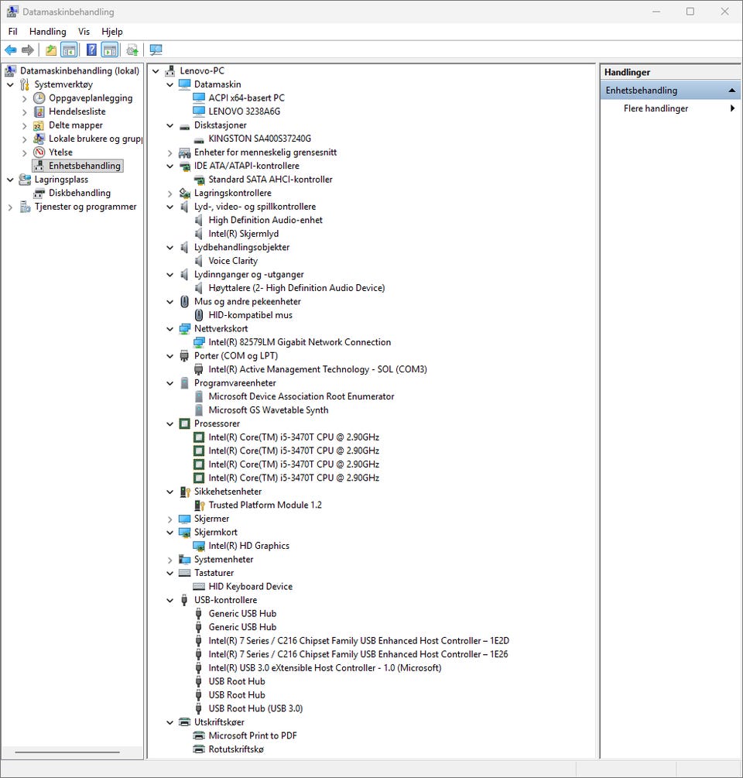
Task: Select Intel(R) Skjermlyd device
Action: 244,234
